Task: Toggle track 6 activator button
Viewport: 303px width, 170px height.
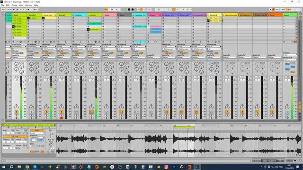Action: [17, 112]
